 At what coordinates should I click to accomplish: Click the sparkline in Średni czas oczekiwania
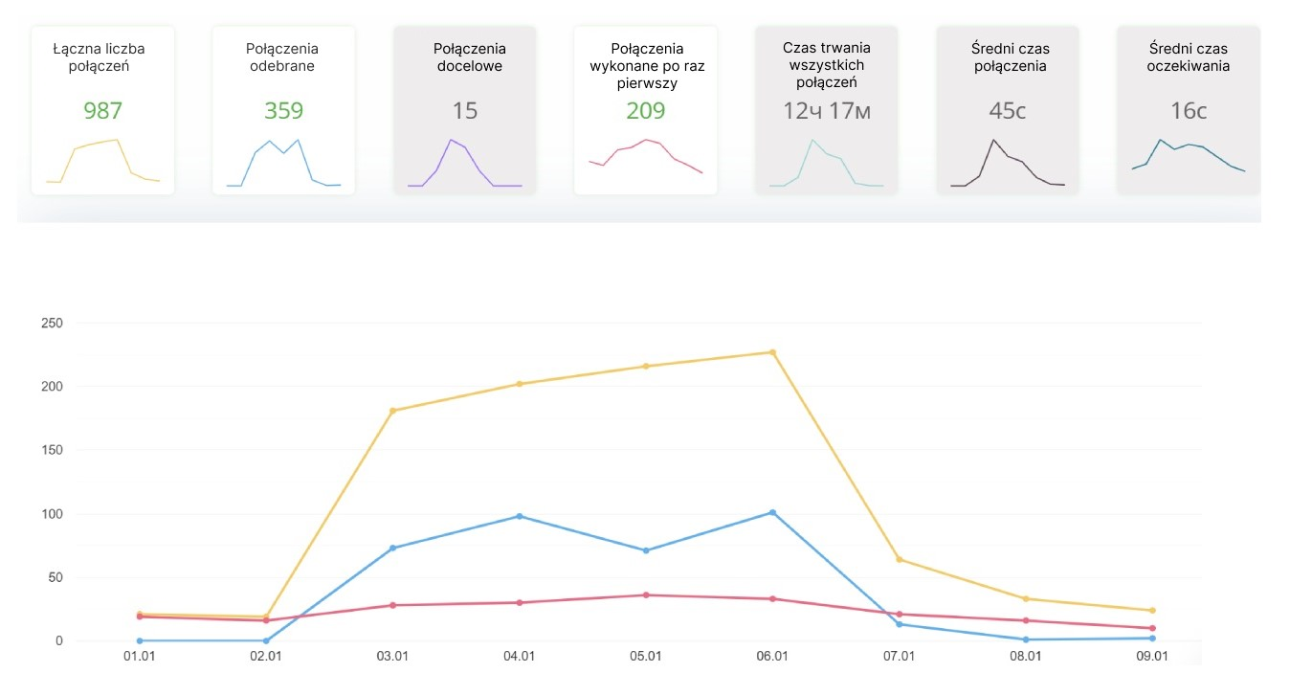click(1189, 155)
